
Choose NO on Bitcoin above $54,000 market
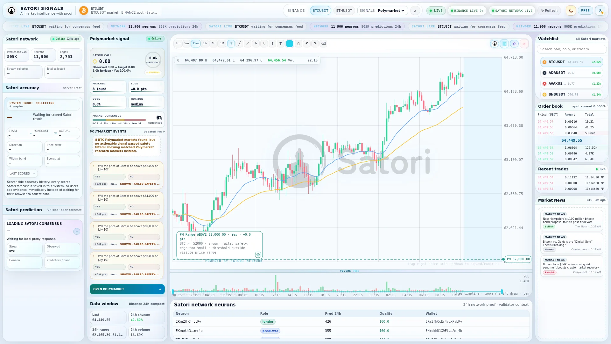(x=144, y=207)
